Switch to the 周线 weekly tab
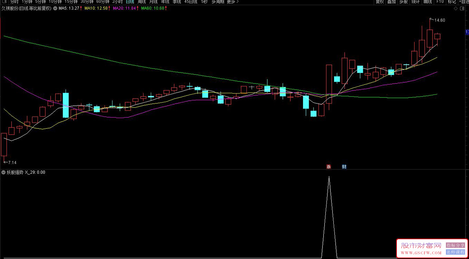Screen dimensions: 469x259 142,2
